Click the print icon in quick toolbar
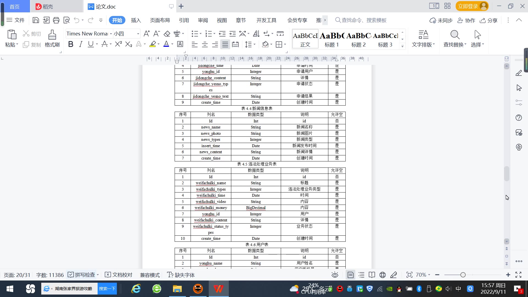528x297 pixels. coord(56,20)
